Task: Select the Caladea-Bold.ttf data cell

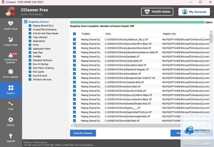Action: (124, 82)
